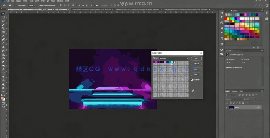Hide the layer using its eye icon

click(x=227, y=108)
